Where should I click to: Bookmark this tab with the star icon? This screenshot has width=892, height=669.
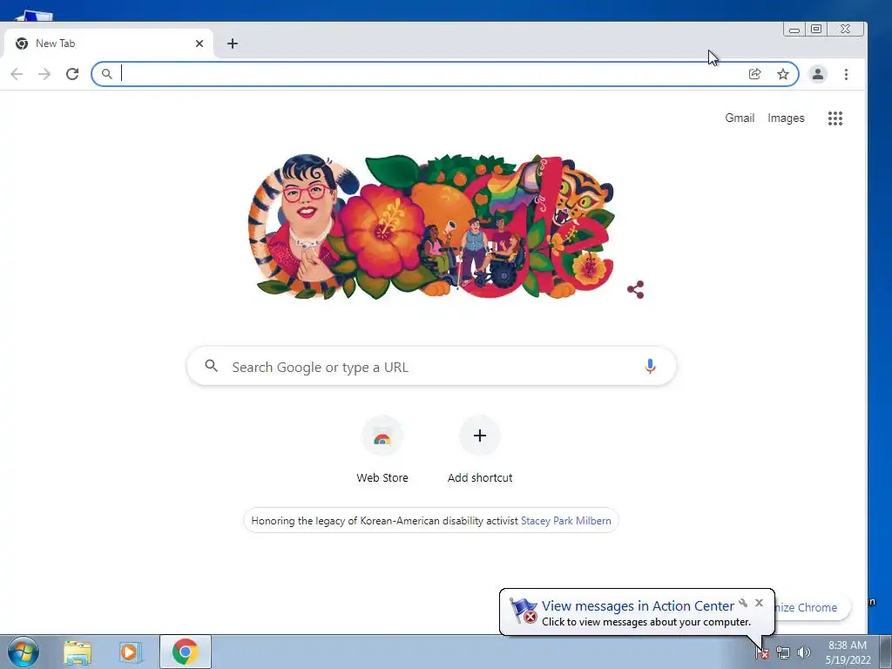tap(783, 74)
